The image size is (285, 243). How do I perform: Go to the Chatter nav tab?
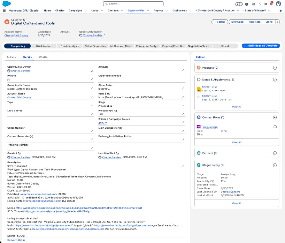point(60,11)
